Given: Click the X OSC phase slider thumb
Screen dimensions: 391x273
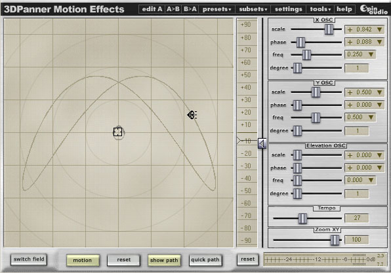Looking at the screenshot, I should point(300,43).
